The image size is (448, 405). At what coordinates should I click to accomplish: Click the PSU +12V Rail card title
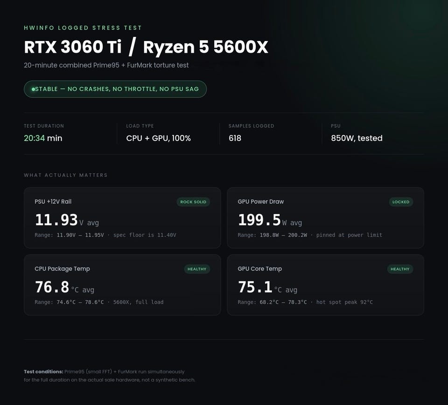click(53, 201)
